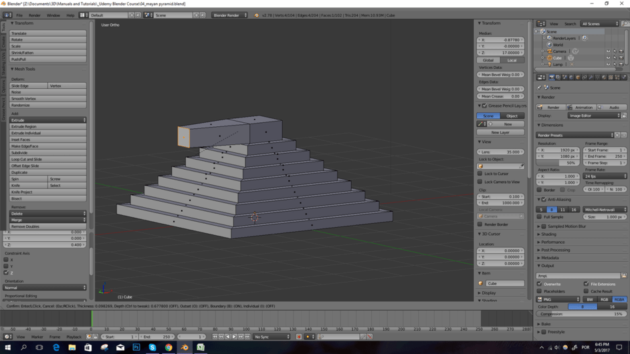Expand the Shading render panel
This screenshot has height=354, width=630.
point(548,234)
